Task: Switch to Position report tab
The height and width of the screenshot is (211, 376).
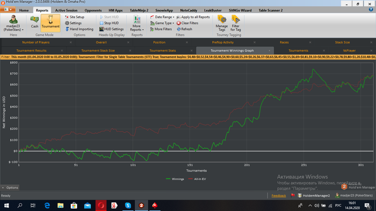Action: [x=159, y=42]
